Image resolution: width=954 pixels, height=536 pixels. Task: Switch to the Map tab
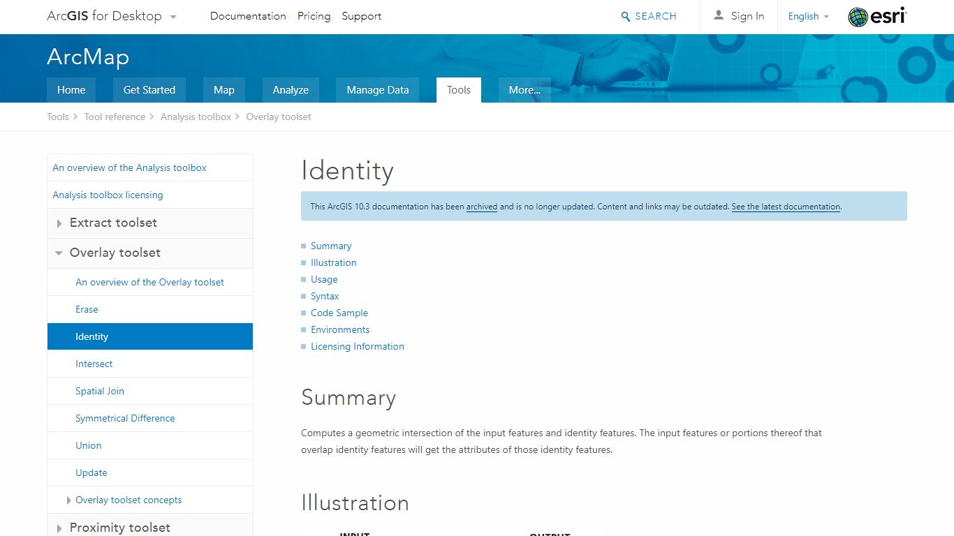pos(224,90)
